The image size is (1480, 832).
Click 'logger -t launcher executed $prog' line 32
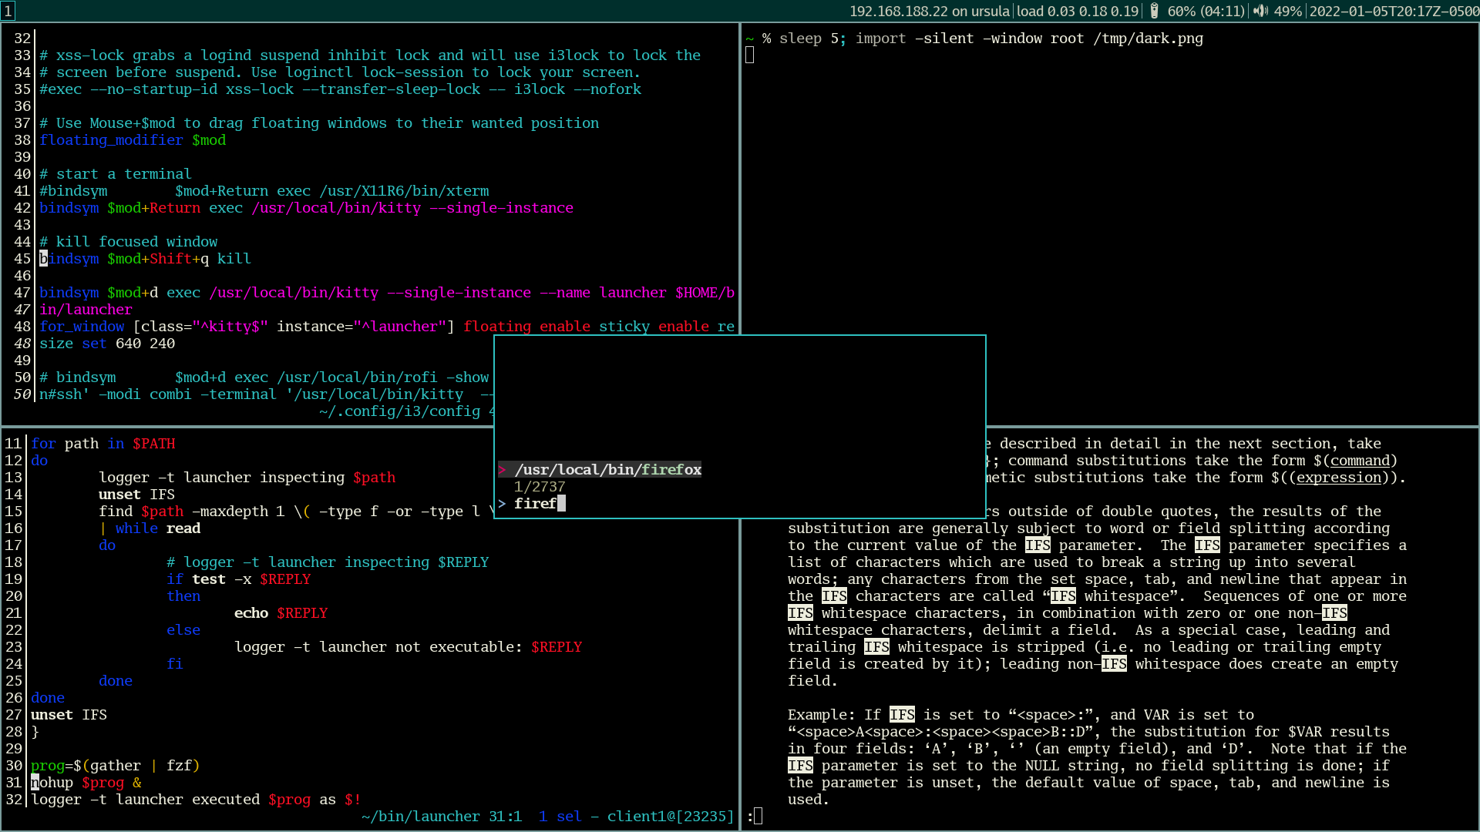pos(197,800)
